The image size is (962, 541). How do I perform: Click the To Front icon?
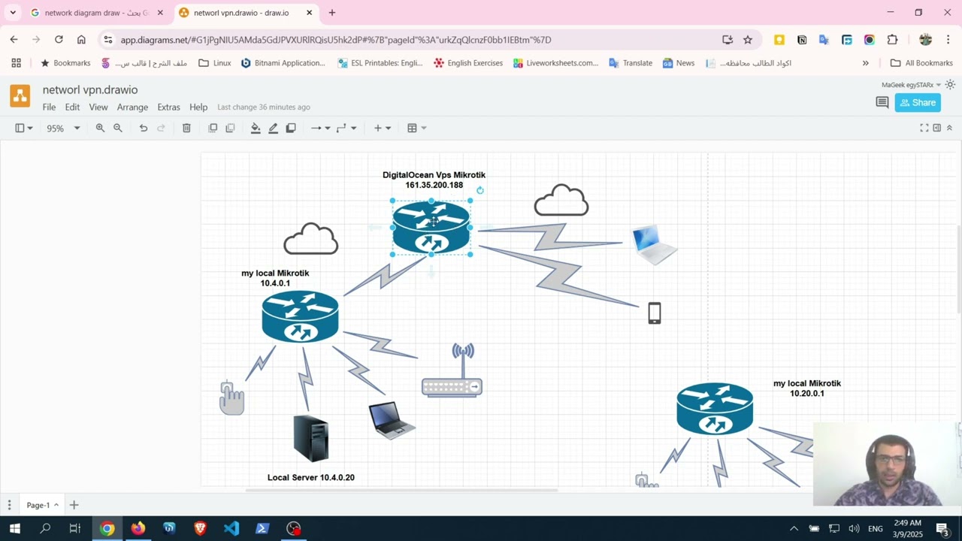coord(213,128)
